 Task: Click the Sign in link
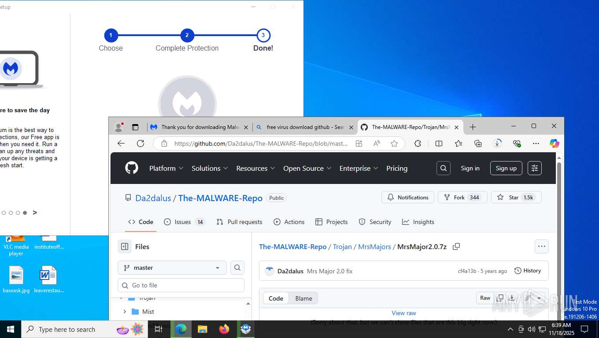[470, 168]
